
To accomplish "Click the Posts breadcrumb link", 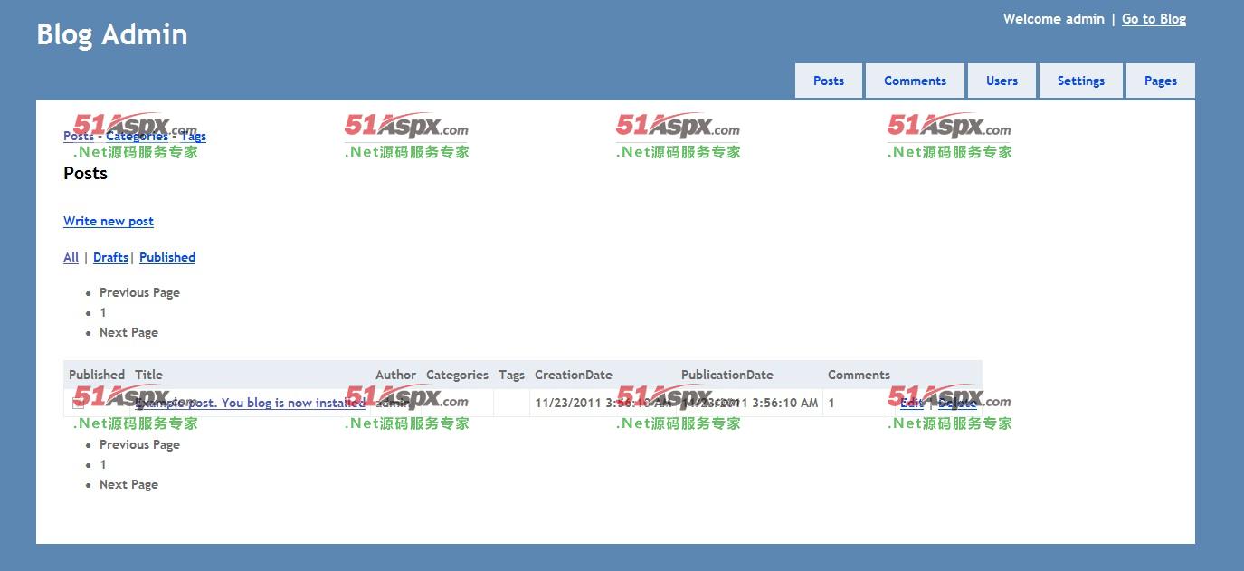I will point(79,136).
